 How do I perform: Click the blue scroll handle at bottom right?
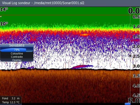(x=128, y=104)
